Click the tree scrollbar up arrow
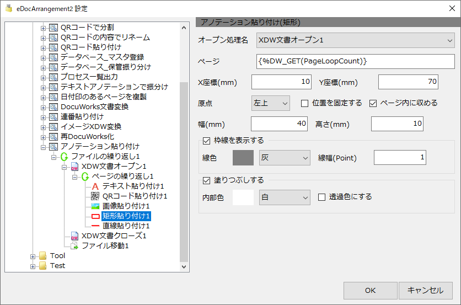 click(x=184, y=28)
